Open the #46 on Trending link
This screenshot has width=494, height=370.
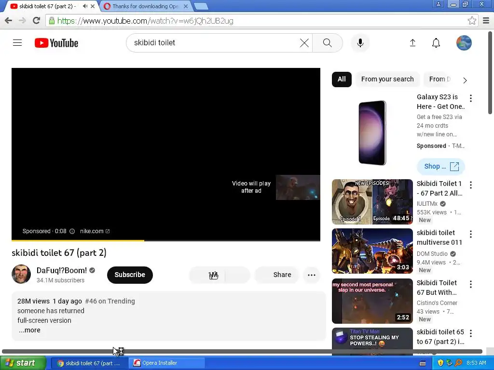[x=110, y=301]
